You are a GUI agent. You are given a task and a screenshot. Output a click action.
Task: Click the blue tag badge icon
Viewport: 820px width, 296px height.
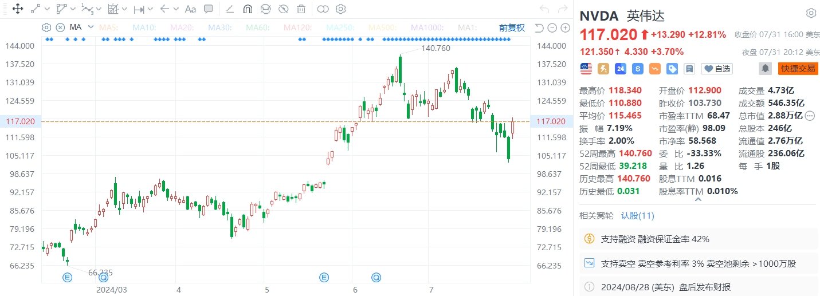coord(672,69)
